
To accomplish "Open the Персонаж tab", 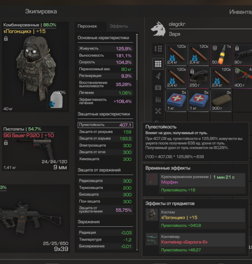I will (87, 26).
